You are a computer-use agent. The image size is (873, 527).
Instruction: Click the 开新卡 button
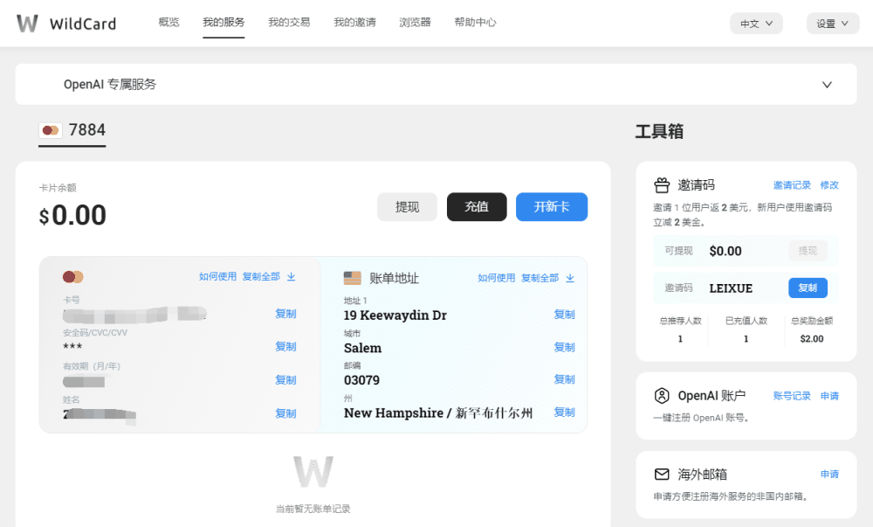tap(552, 206)
